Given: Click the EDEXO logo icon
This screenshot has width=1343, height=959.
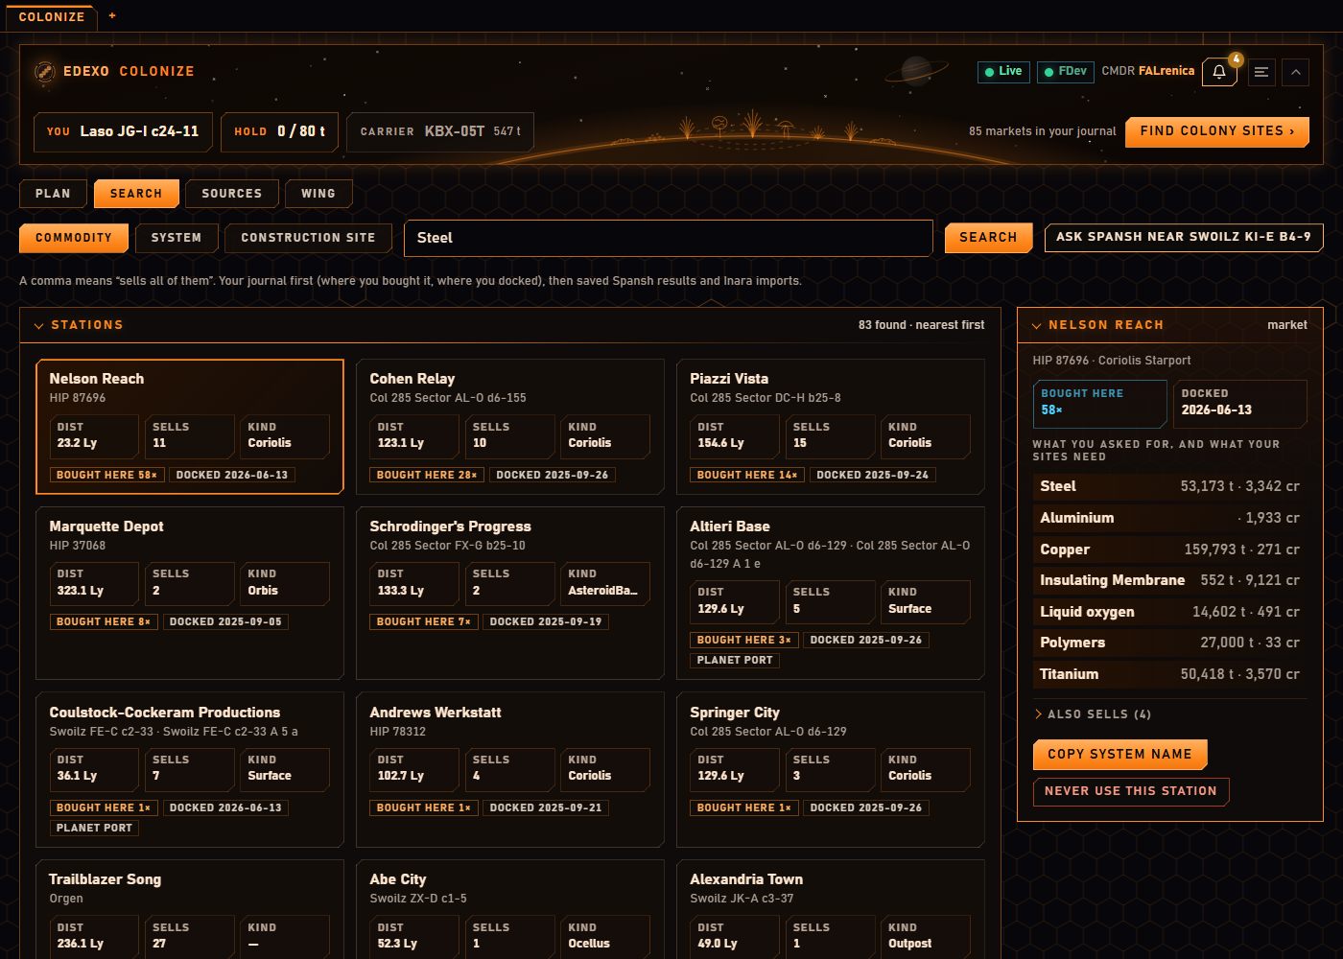Looking at the screenshot, I should click(44, 72).
